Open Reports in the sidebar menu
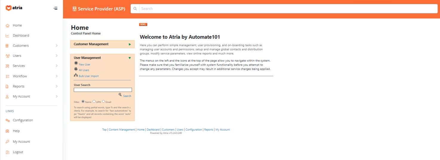The image size is (440, 160). click(19, 87)
